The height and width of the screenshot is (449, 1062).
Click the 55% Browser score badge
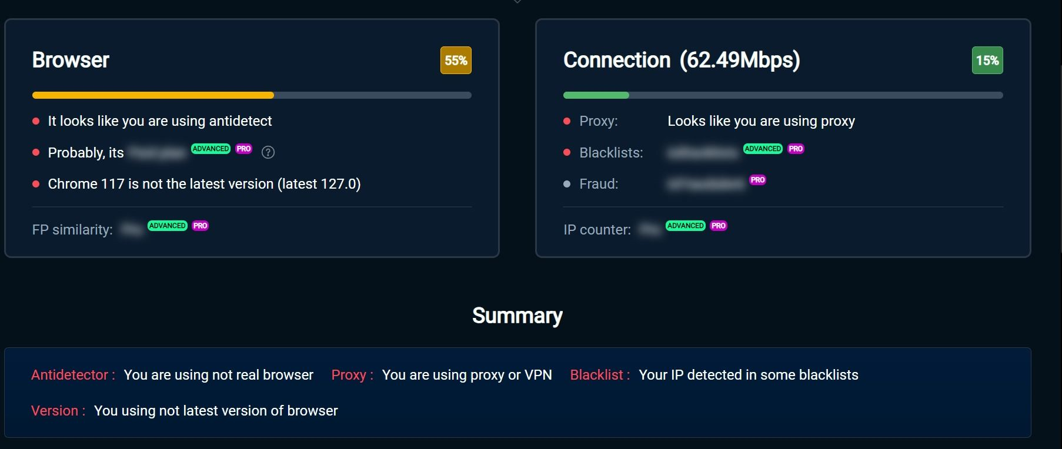tap(456, 60)
